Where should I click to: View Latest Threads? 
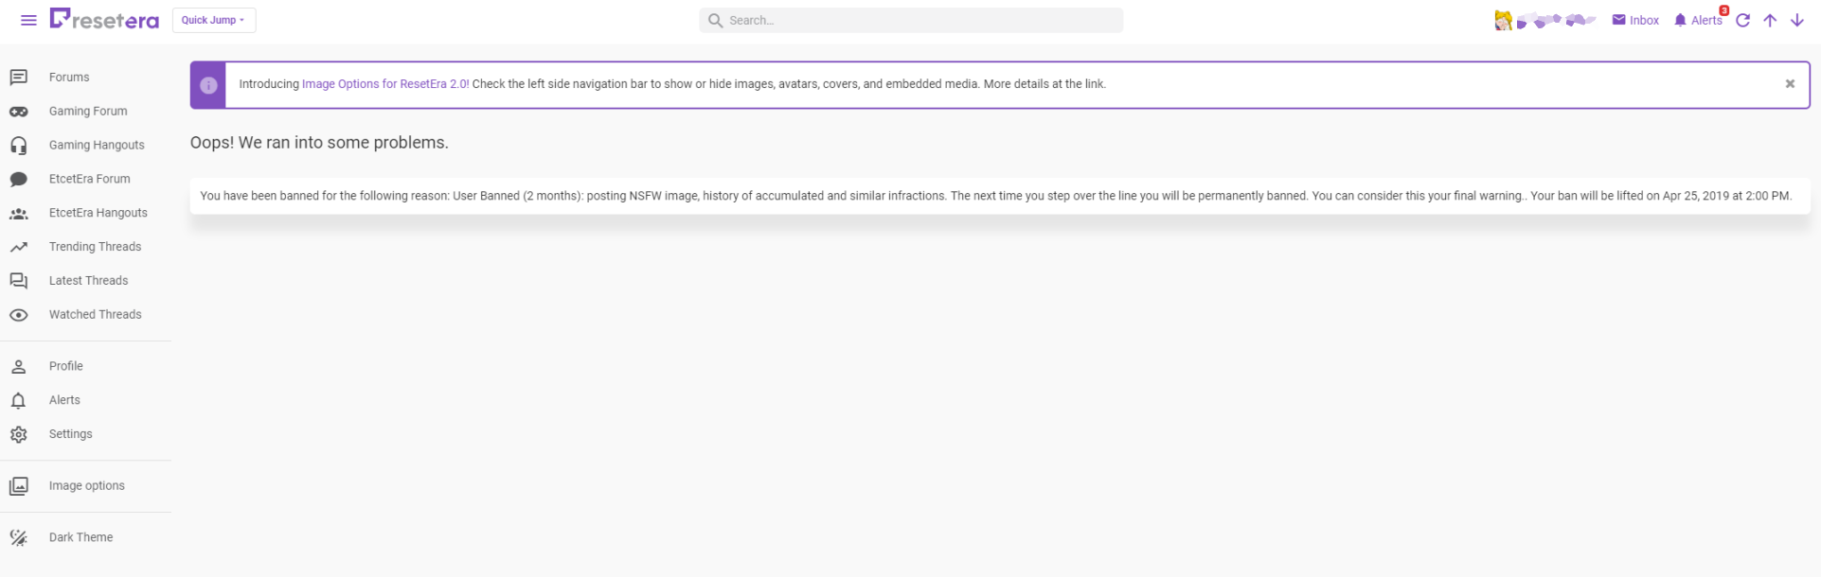88,281
